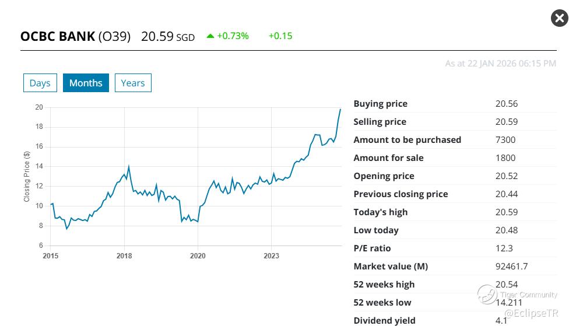Click the 2020 x-axis label
This screenshot has width=569, height=326.
(198, 255)
